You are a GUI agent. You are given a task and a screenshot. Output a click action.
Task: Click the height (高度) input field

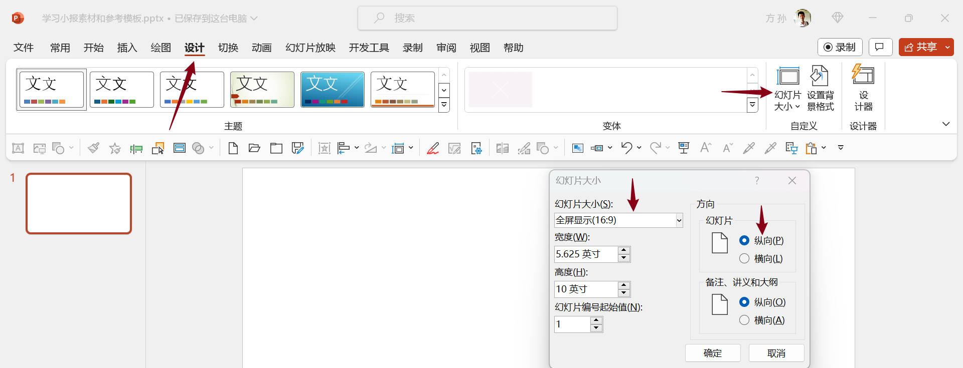point(586,289)
